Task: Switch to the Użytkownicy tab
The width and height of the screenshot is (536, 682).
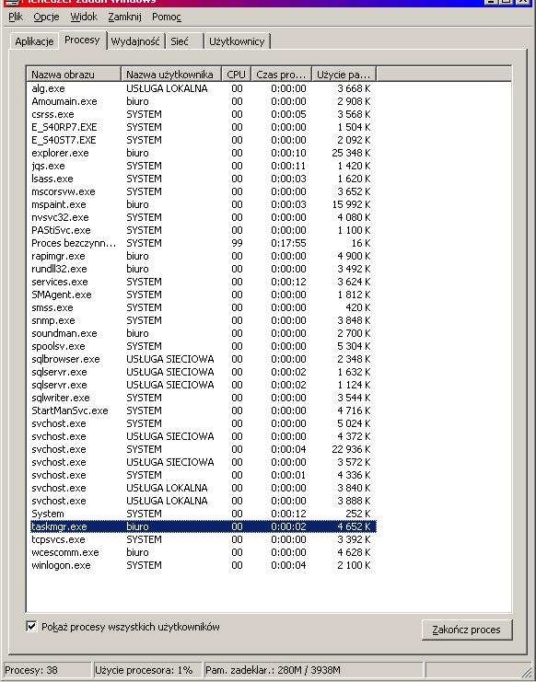Action: tap(237, 41)
